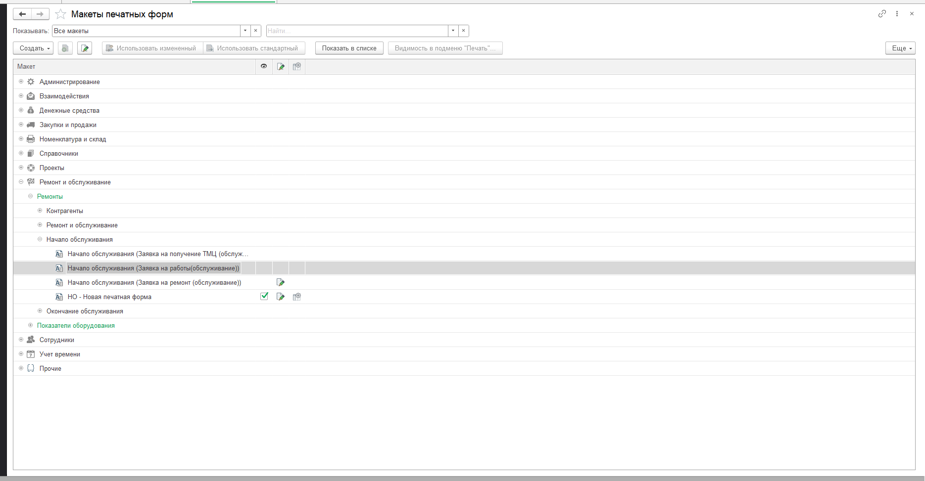Click the Закупки и продажи truck icon
The image size is (925, 481).
(31, 125)
